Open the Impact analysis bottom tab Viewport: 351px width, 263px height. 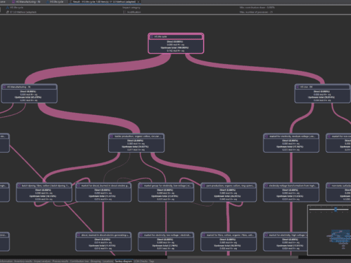[42, 261]
